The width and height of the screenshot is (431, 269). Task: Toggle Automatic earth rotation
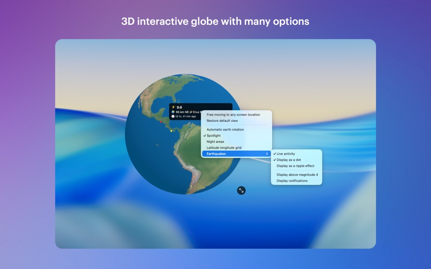pyautogui.click(x=225, y=130)
